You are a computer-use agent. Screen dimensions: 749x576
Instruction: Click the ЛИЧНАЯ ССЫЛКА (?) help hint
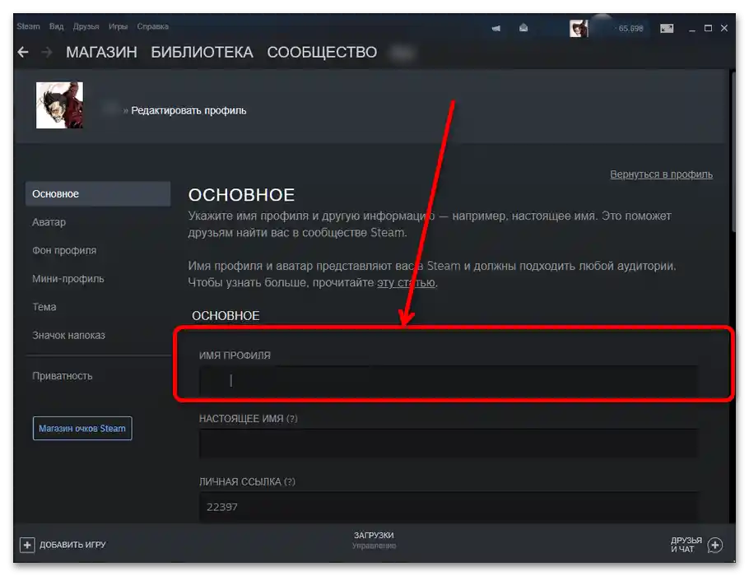point(290,482)
